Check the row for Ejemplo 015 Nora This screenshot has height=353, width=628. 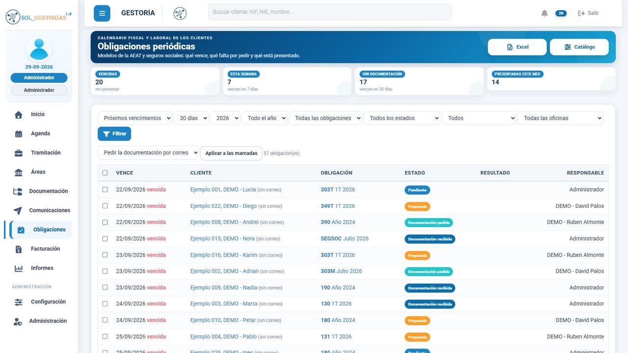point(105,238)
